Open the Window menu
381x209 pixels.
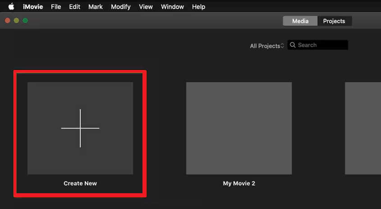[x=172, y=7]
